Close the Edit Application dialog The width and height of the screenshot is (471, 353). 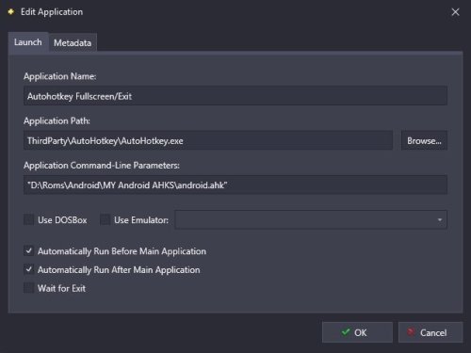[455, 12]
